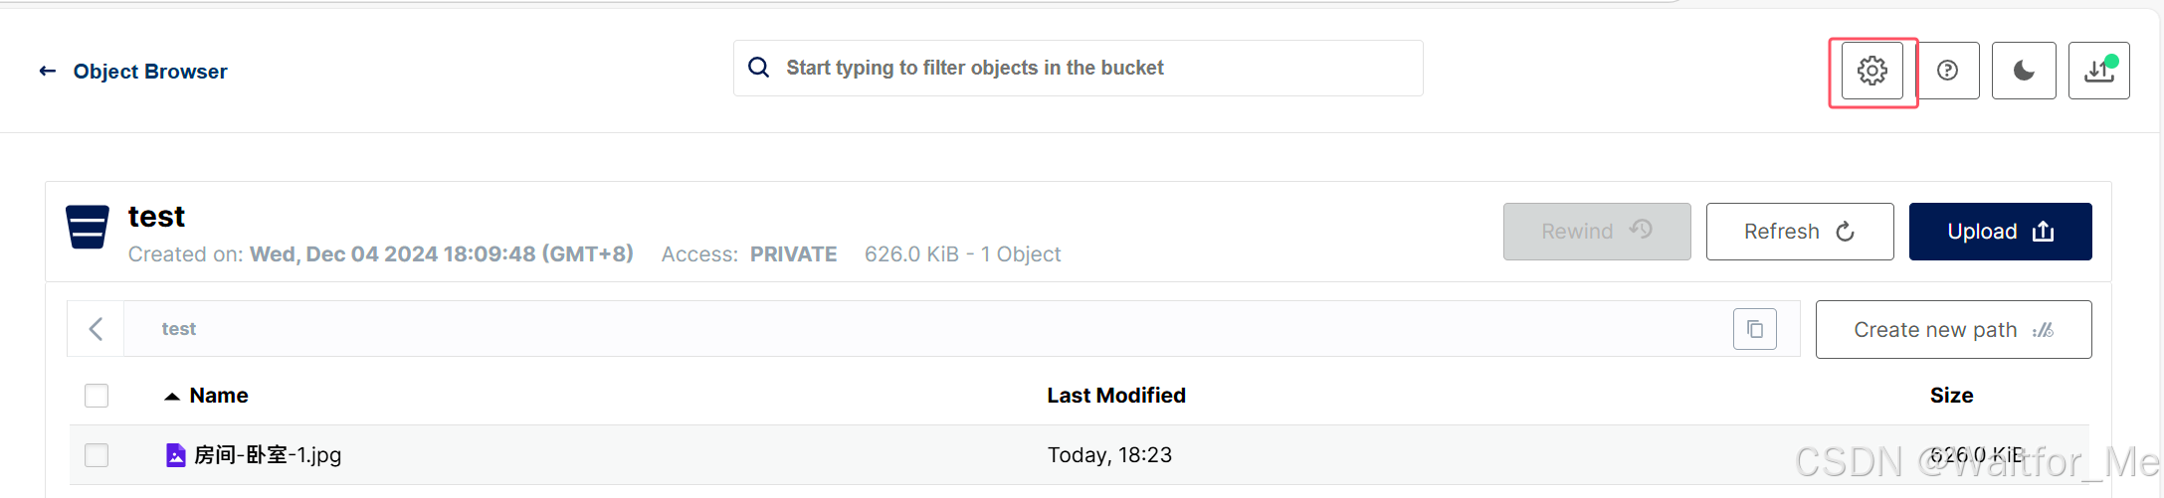Toggle dark mode moon icon

[2024, 71]
